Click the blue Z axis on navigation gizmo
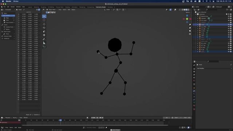The width and height of the screenshot is (233, 131). pyautogui.click(x=187, y=16)
